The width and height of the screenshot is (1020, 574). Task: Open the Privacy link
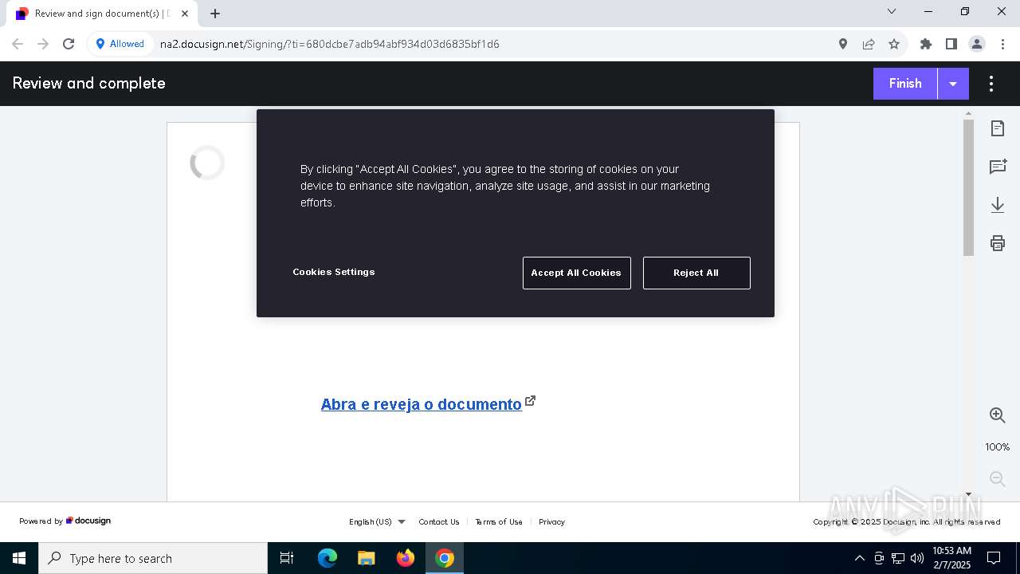point(551,522)
